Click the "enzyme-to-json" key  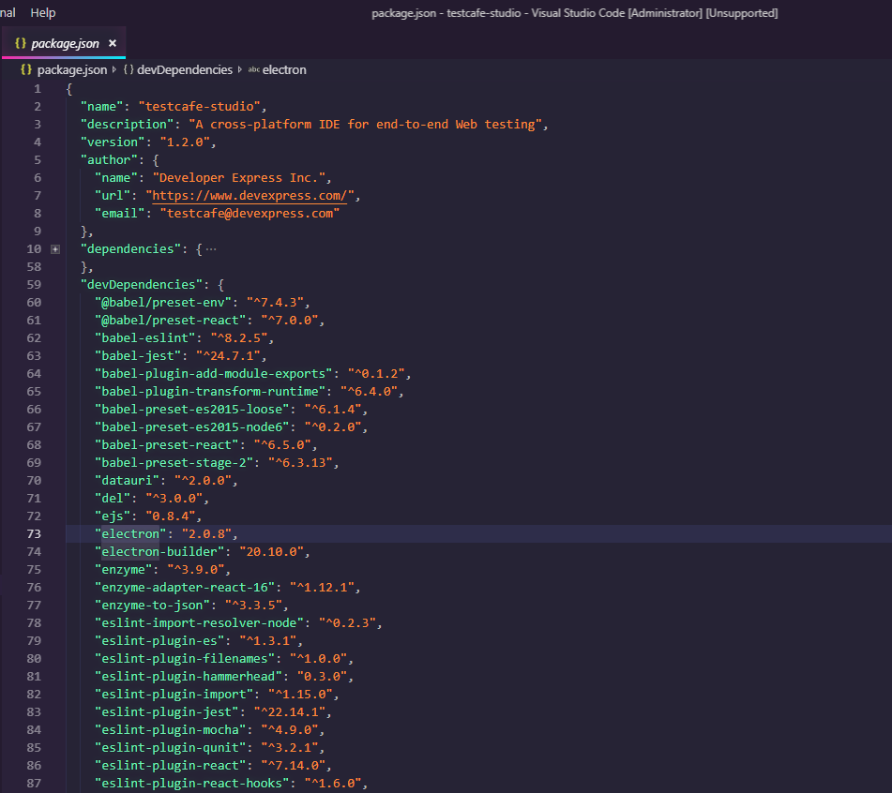click(152, 605)
